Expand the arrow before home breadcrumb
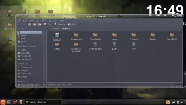This screenshot has height=105, width=186. (51, 29)
